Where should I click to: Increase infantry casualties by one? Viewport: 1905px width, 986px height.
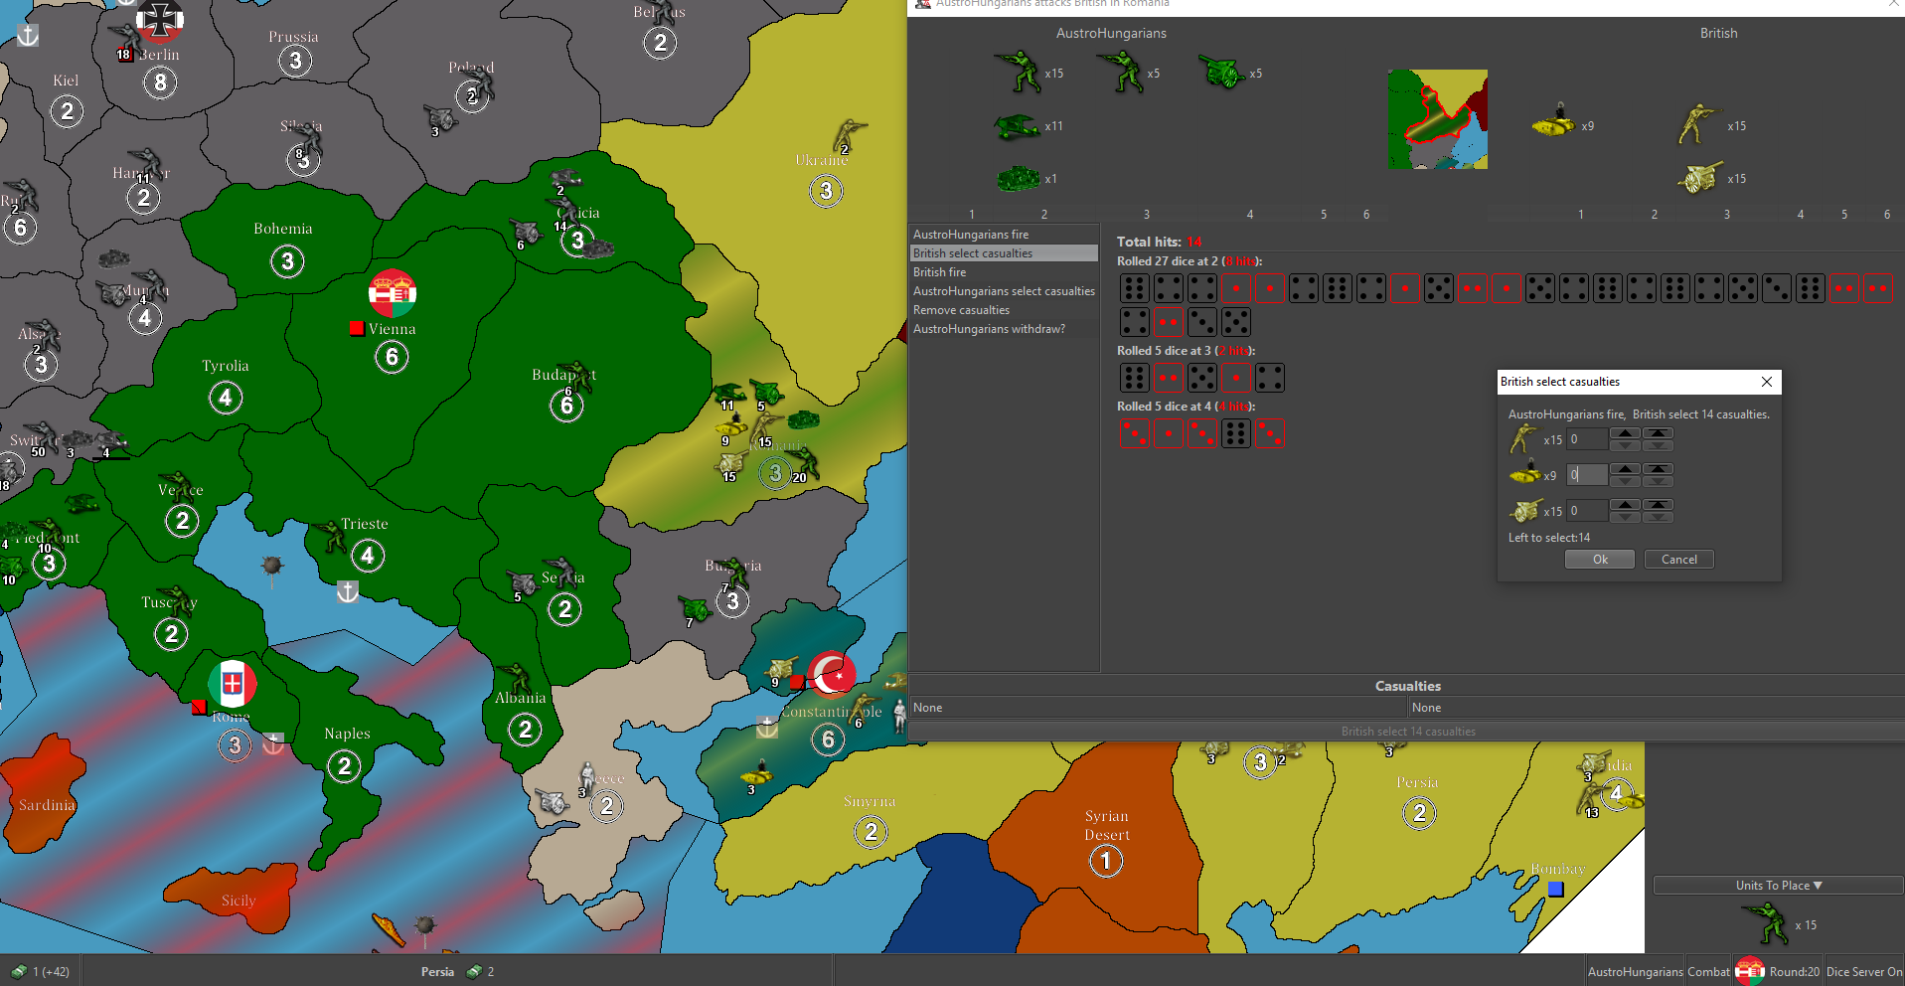tap(1625, 433)
